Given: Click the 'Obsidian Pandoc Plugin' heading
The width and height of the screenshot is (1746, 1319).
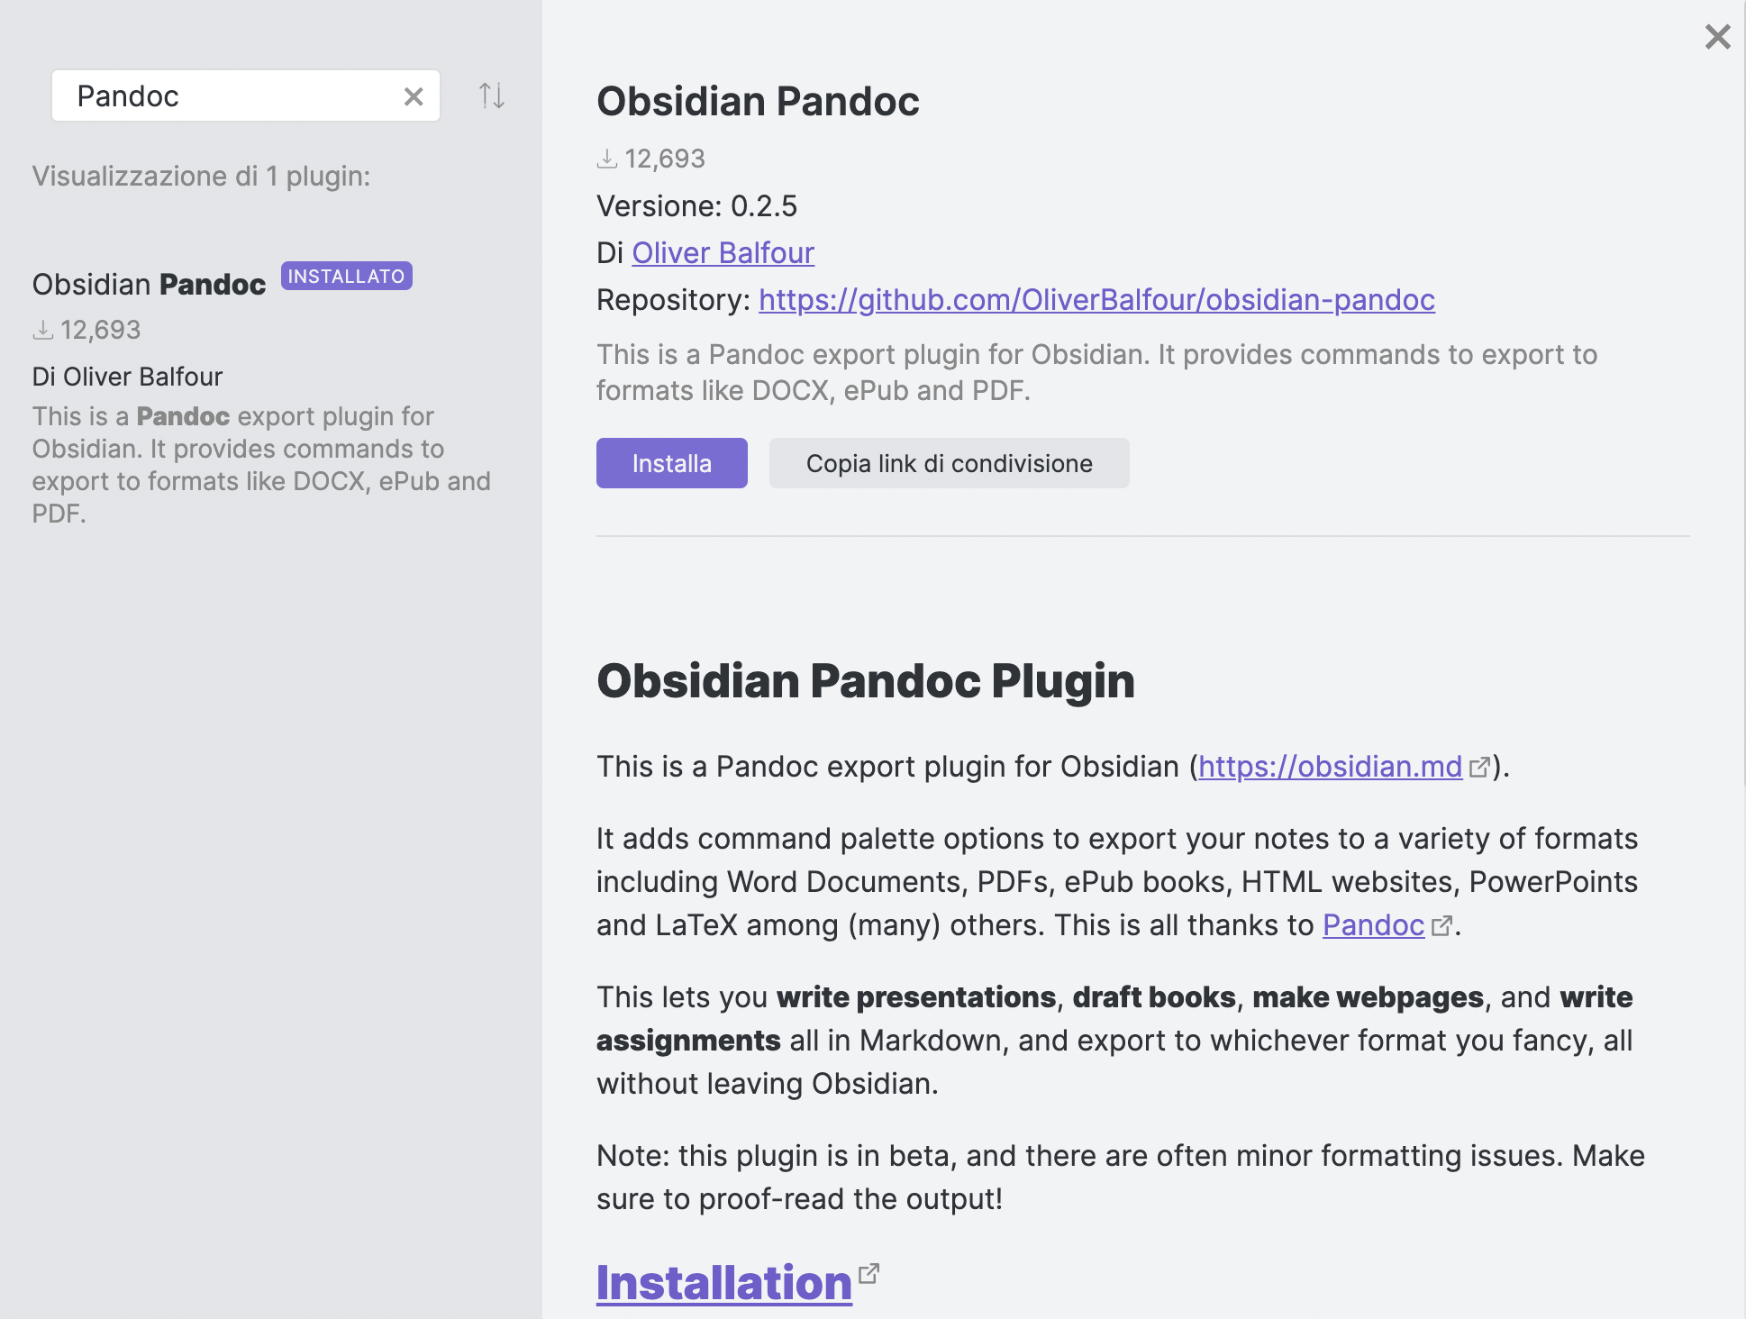Looking at the screenshot, I should click(x=866, y=680).
